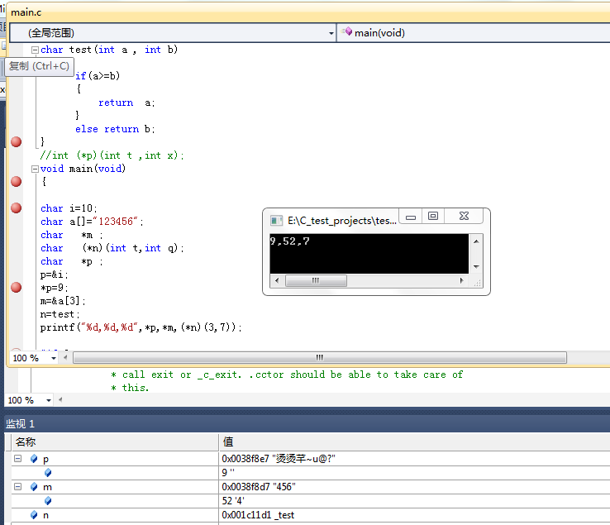Click the commented '//int (*p)' line
This screenshot has width=610, height=525.
[x=112, y=155]
